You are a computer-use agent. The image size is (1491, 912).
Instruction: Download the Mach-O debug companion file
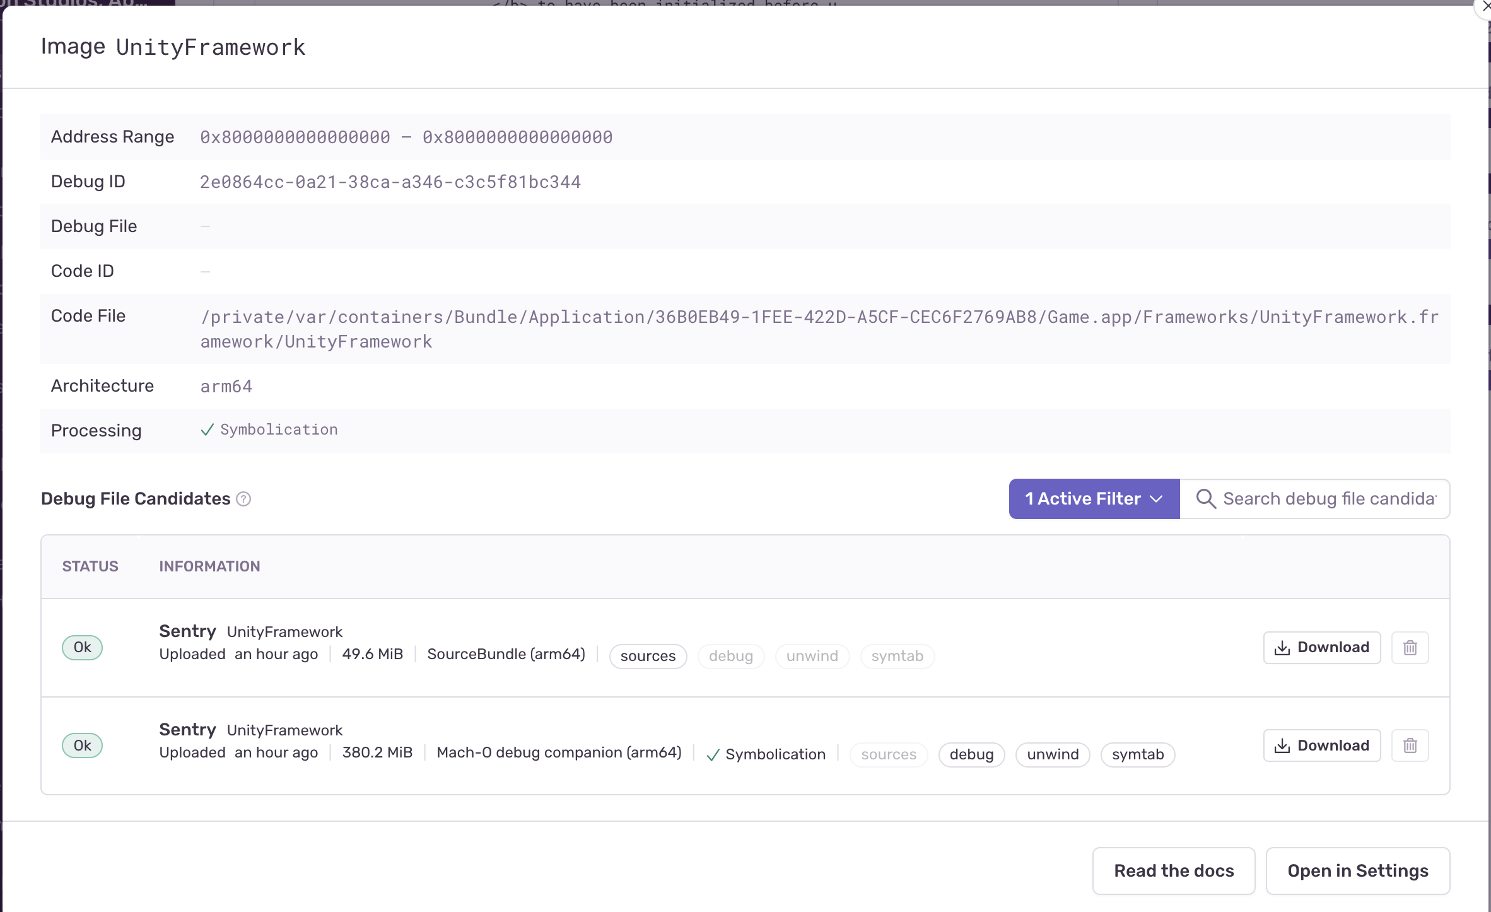(1322, 745)
